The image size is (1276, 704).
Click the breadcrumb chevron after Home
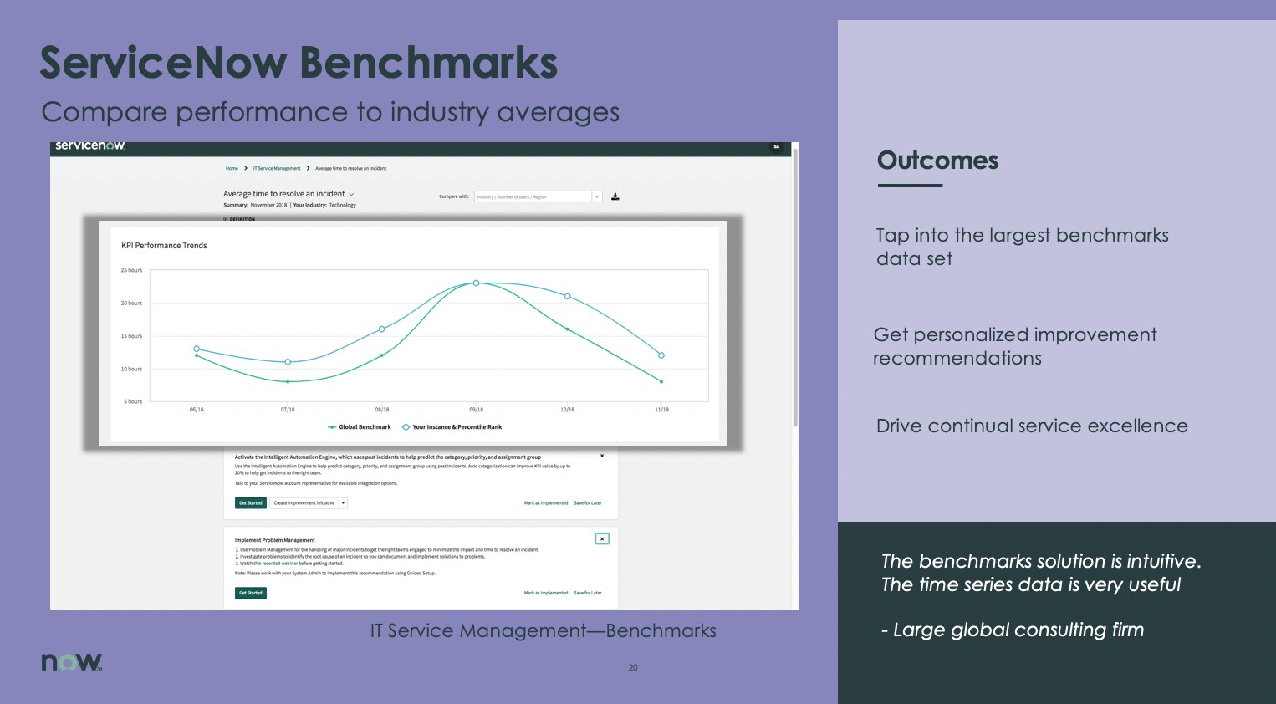click(x=246, y=168)
